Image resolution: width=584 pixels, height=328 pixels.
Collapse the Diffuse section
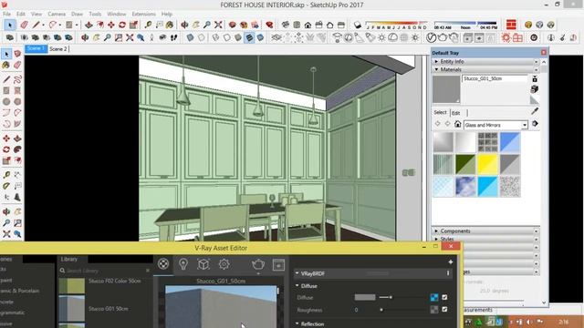(297, 285)
